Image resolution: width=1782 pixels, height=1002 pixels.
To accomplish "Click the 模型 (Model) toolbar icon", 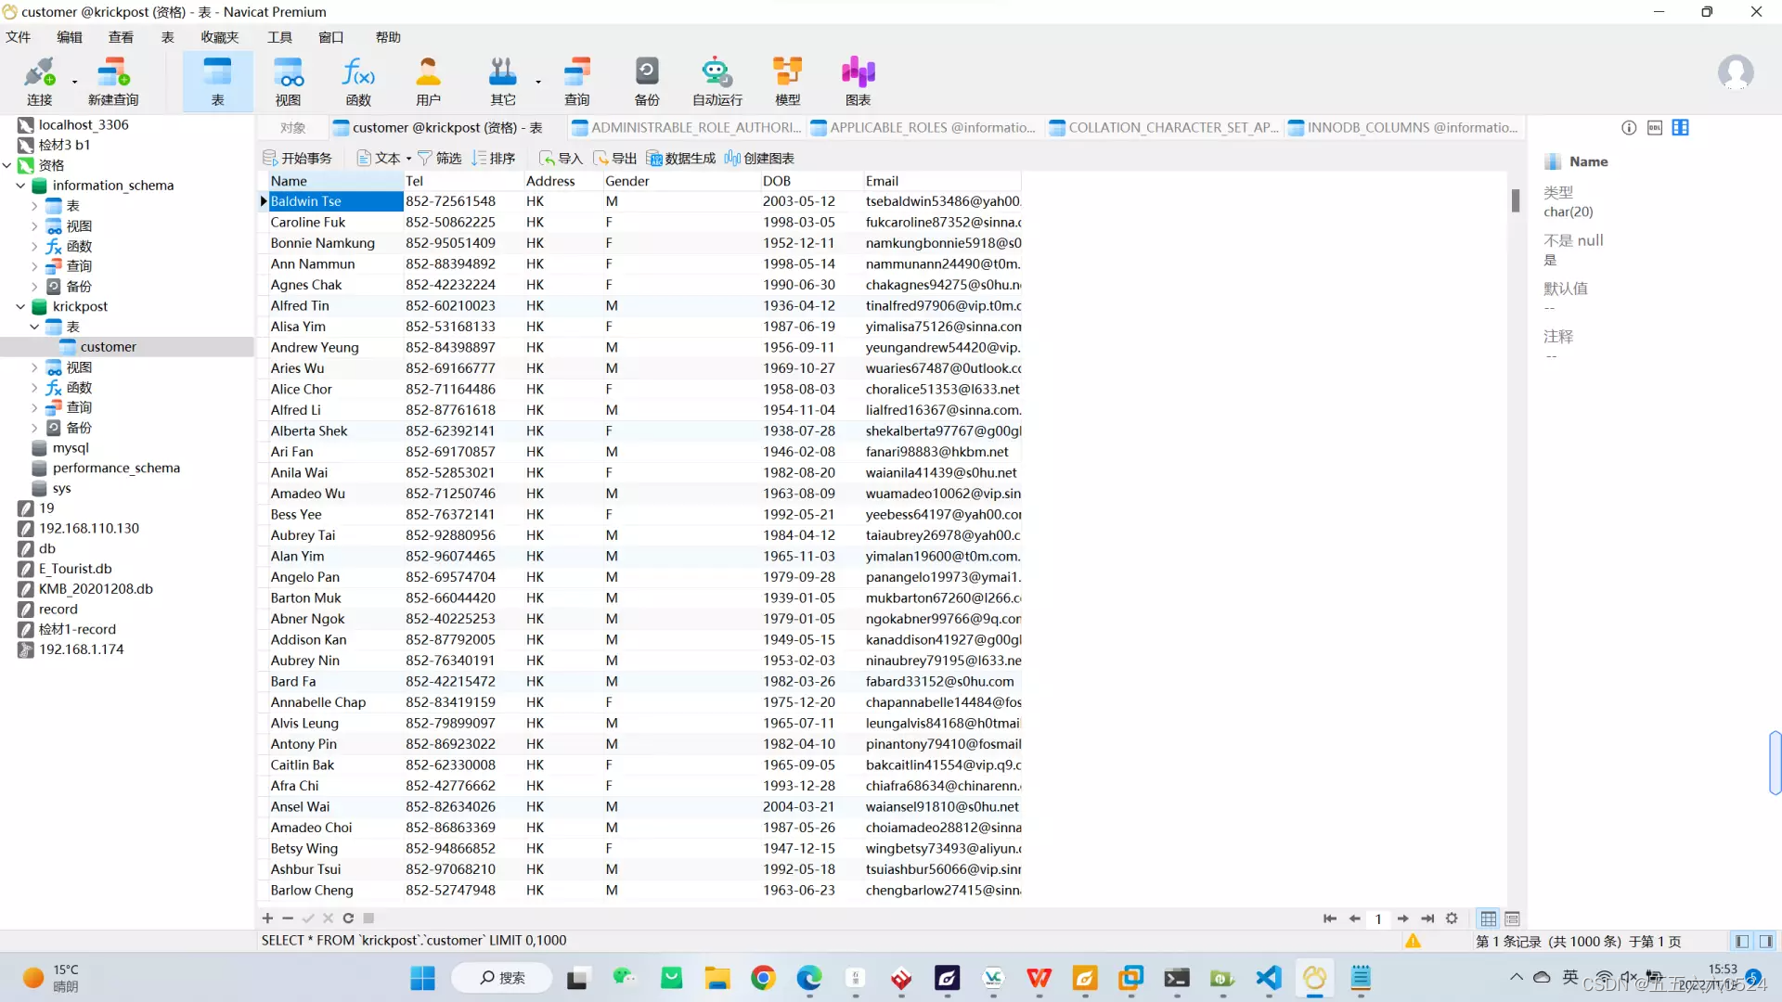I will pyautogui.click(x=787, y=81).
